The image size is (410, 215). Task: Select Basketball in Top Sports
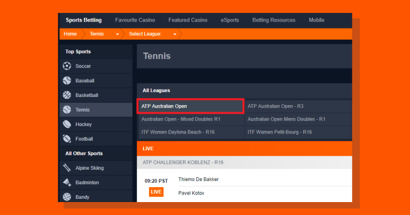point(96,95)
